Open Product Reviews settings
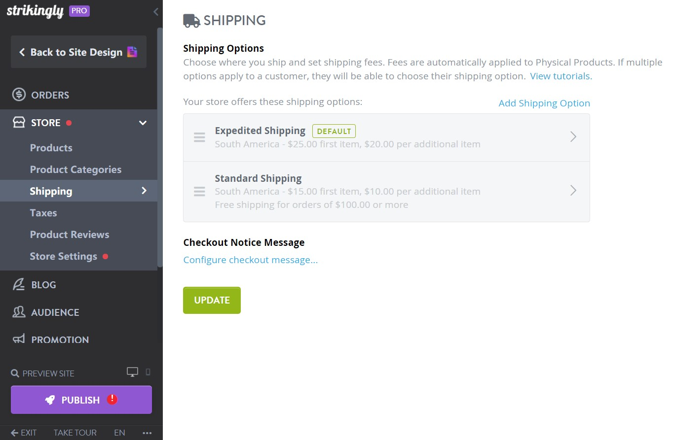Image resolution: width=674 pixels, height=440 pixels. (x=70, y=235)
